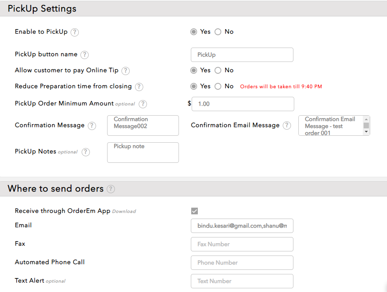This screenshot has width=387, height=292.
Task: Click help icon for Confirmation Email Message
Action: [287, 125]
